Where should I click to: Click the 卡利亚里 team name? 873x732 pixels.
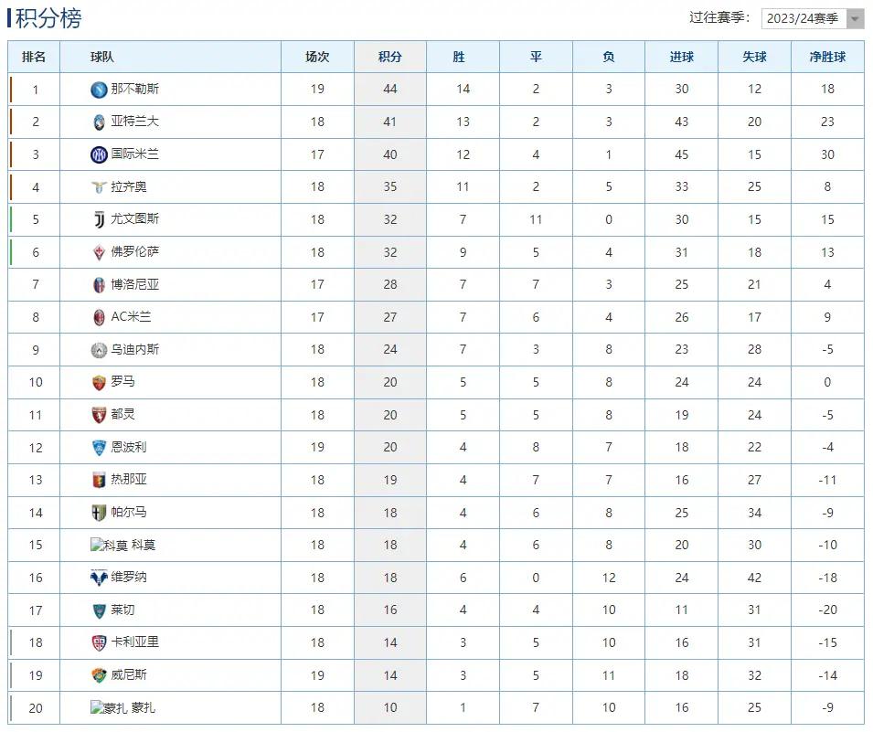coord(135,642)
